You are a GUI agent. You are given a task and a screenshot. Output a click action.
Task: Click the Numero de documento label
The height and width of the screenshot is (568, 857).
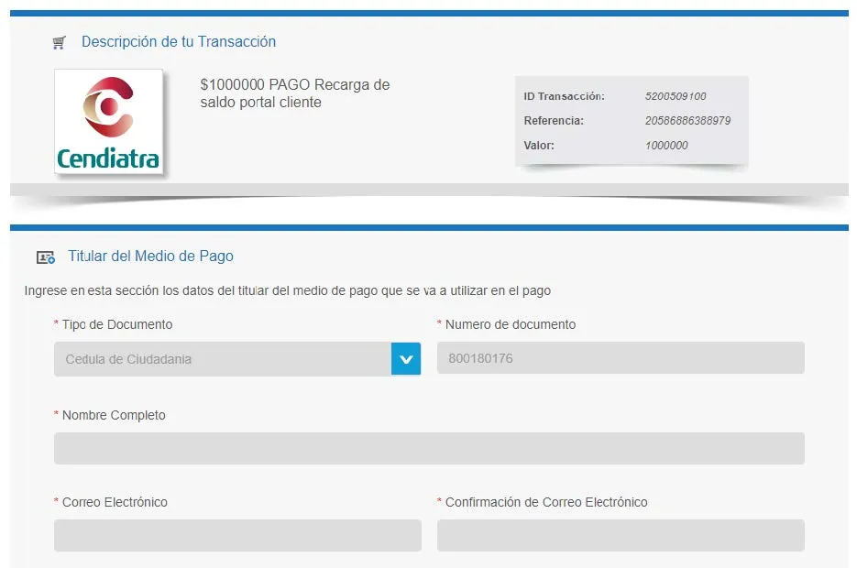coord(510,324)
